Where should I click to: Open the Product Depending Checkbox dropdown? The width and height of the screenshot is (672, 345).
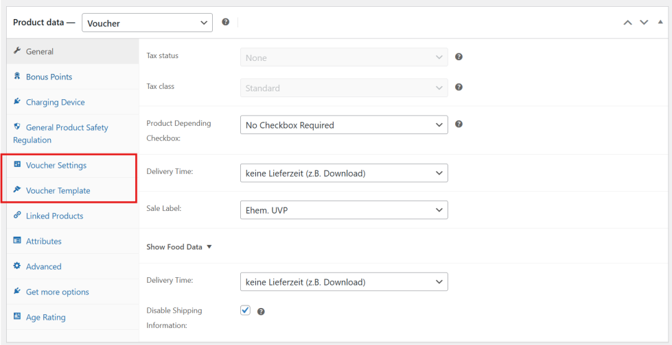[344, 125]
